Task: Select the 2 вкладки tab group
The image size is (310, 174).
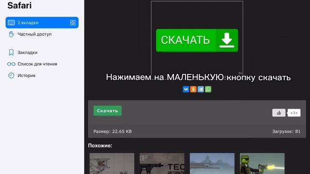Action: tap(42, 23)
